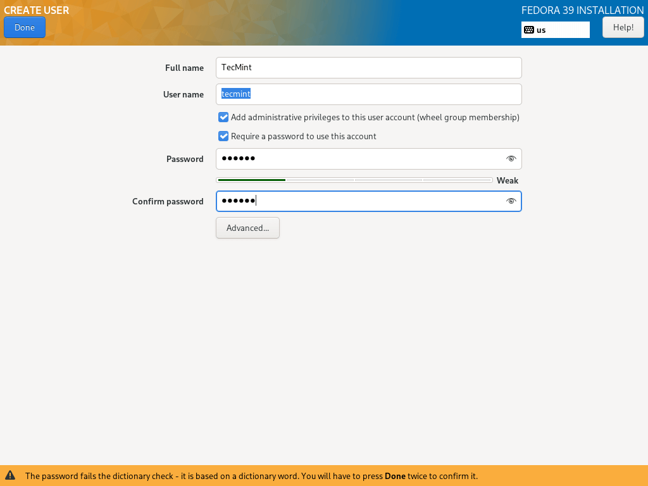Click the 'Confirm password' field label
This screenshot has height=486, width=648.
(168, 201)
